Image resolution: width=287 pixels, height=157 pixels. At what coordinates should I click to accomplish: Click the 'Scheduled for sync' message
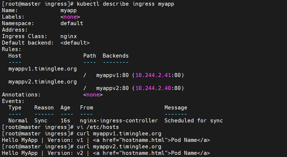click(194, 121)
